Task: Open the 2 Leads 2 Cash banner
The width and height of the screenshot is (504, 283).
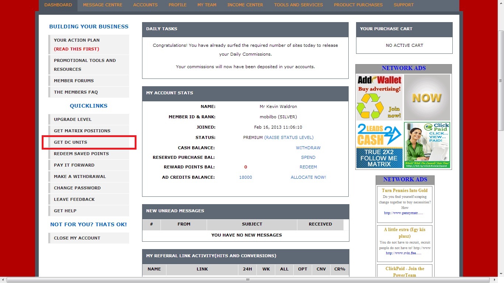Action: [x=379, y=145]
